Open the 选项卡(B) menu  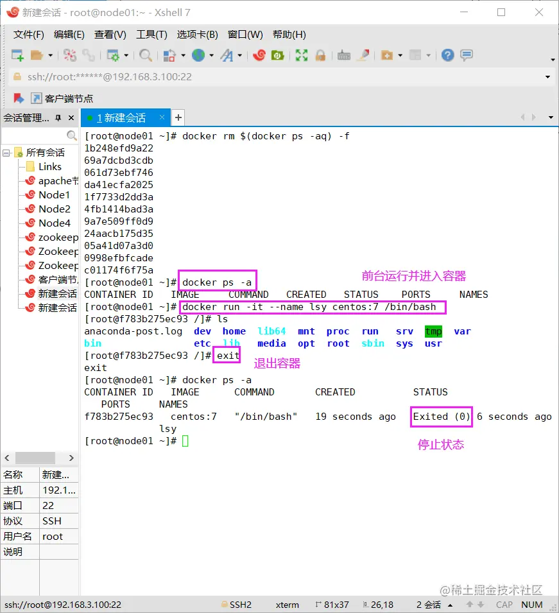pyautogui.click(x=198, y=35)
